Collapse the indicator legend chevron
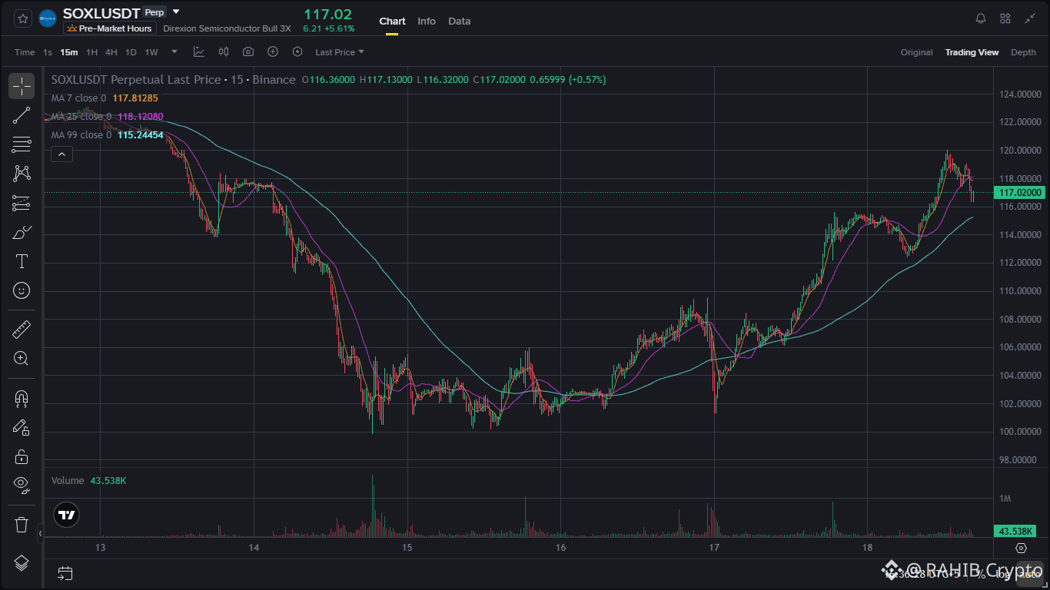 click(61, 154)
